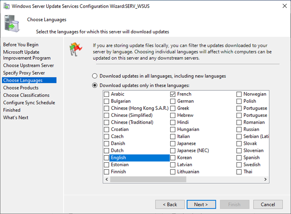Go to Choose Products step
This screenshot has height=214, width=291.
tap(21, 88)
